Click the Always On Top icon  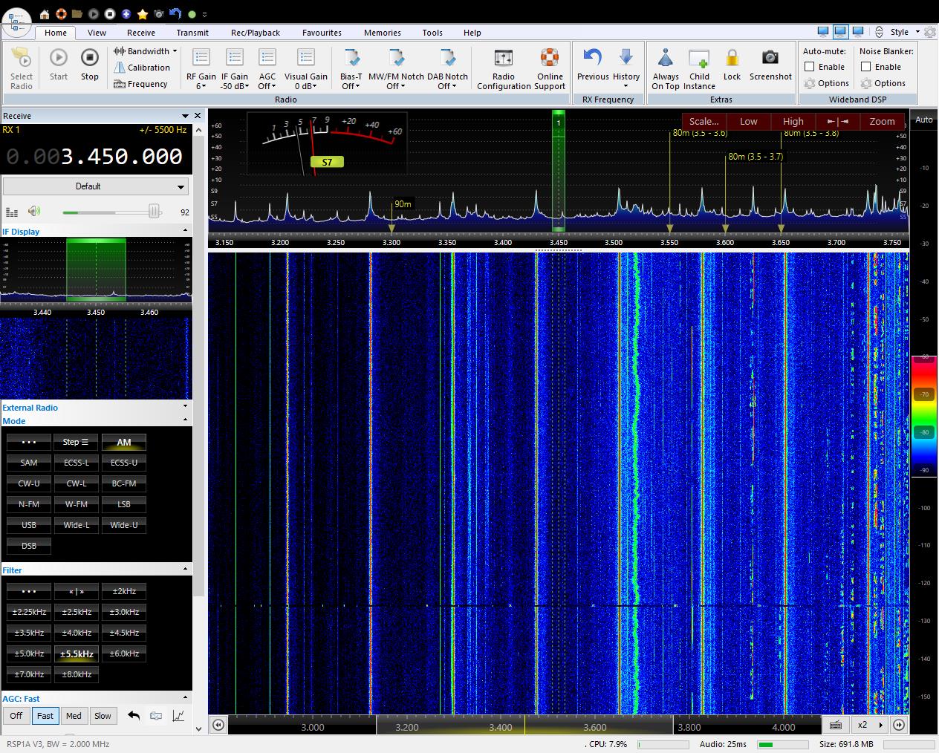(x=665, y=59)
